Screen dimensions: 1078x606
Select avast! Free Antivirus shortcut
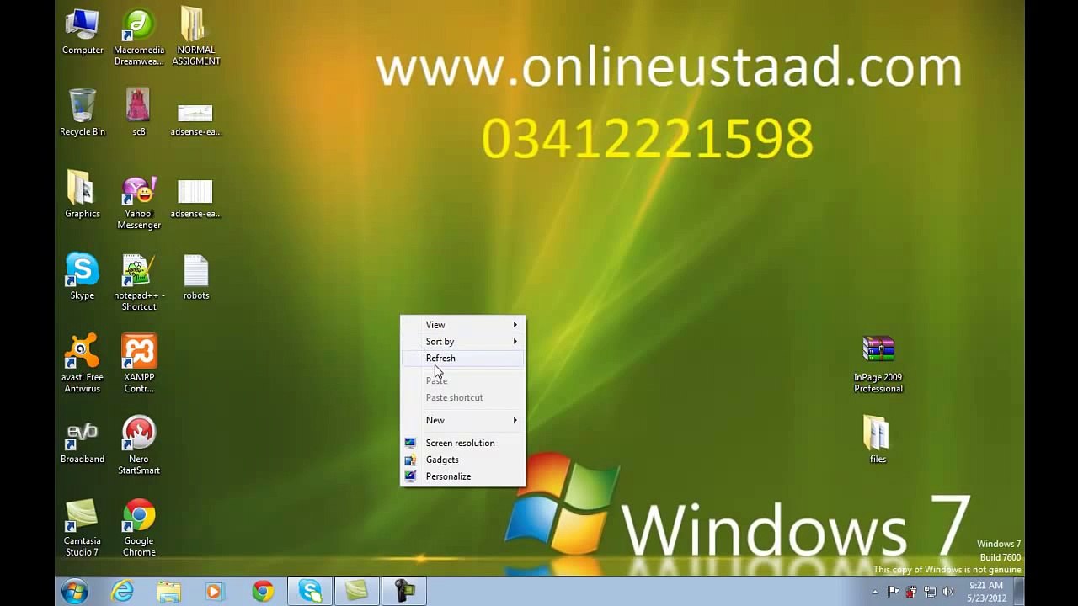pyautogui.click(x=83, y=364)
